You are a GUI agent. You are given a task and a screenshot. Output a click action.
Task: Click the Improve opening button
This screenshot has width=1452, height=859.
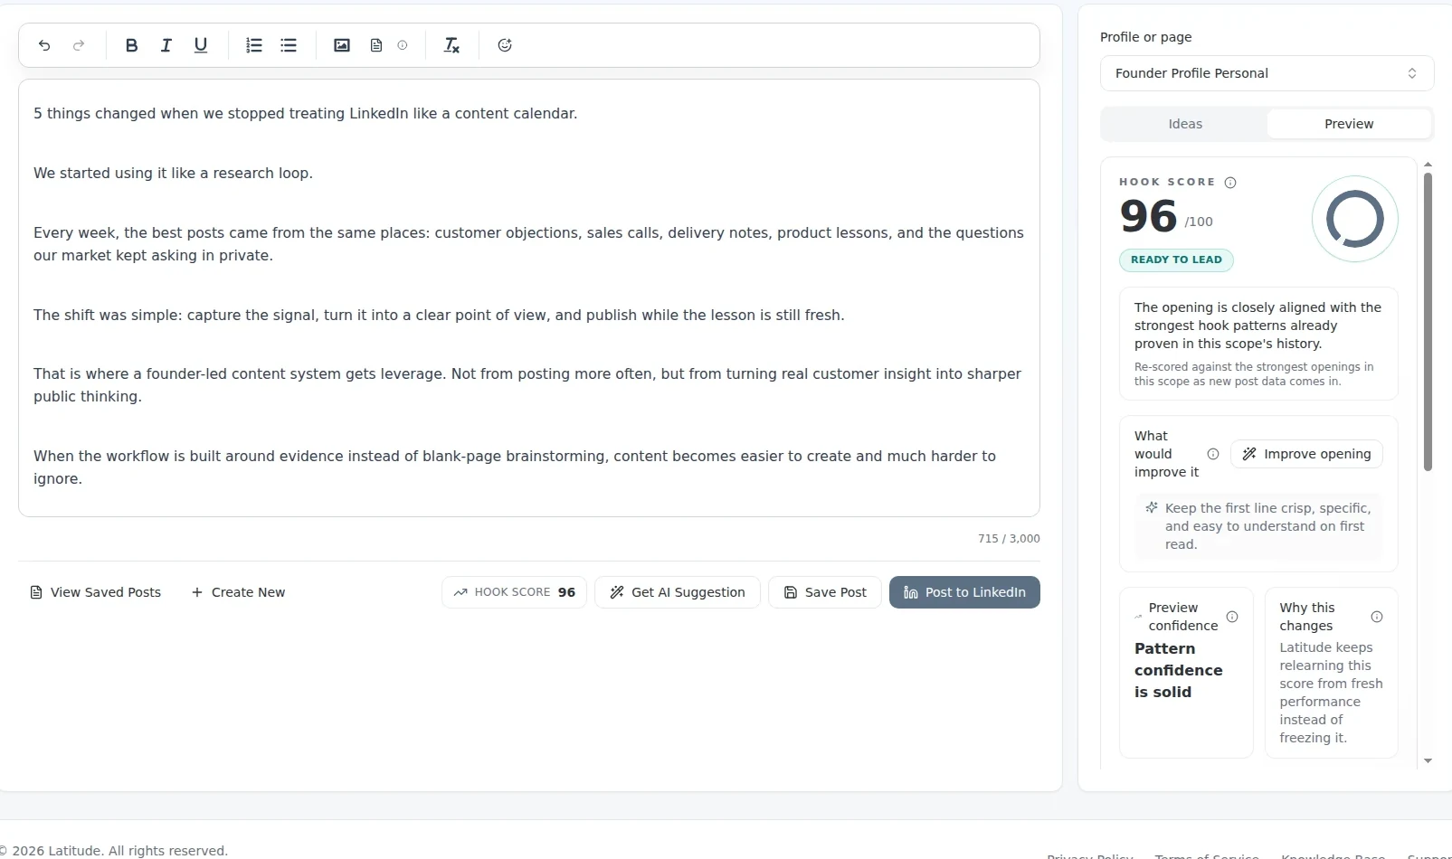point(1306,454)
